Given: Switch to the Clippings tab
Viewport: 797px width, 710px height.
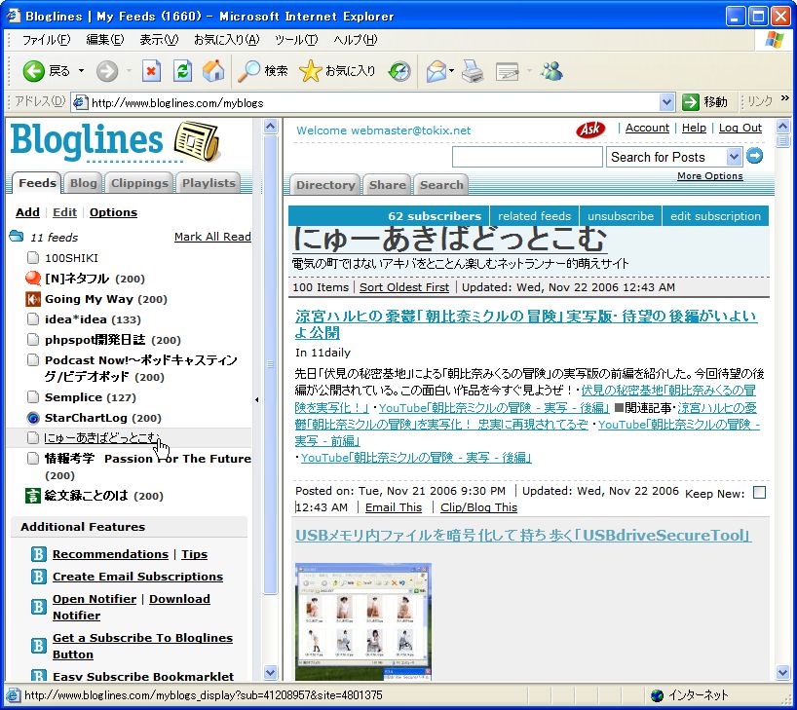Looking at the screenshot, I should coord(139,183).
